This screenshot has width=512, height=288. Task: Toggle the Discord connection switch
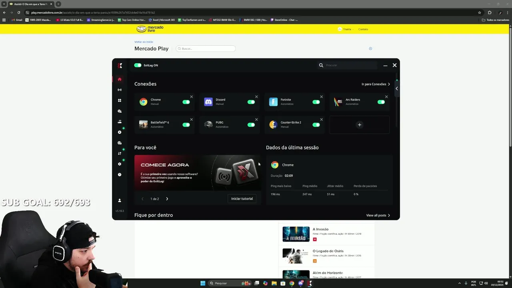(x=251, y=102)
